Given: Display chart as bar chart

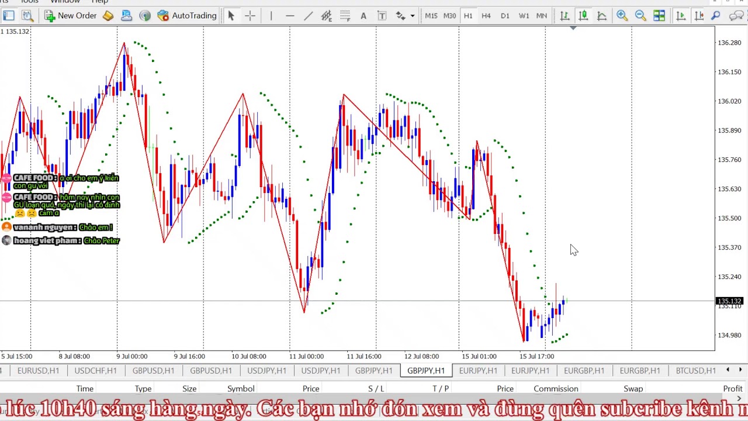Looking at the screenshot, I should click(x=565, y=16).
